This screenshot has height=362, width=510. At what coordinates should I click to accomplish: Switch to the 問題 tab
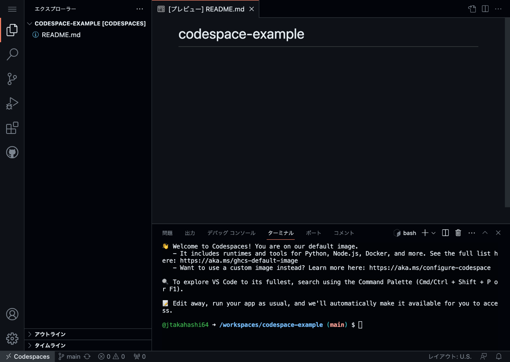coord(168,233)
